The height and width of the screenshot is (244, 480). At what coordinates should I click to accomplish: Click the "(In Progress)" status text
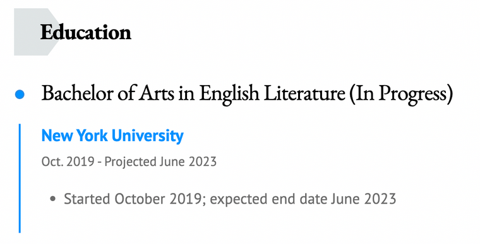(x=400, y=93)
